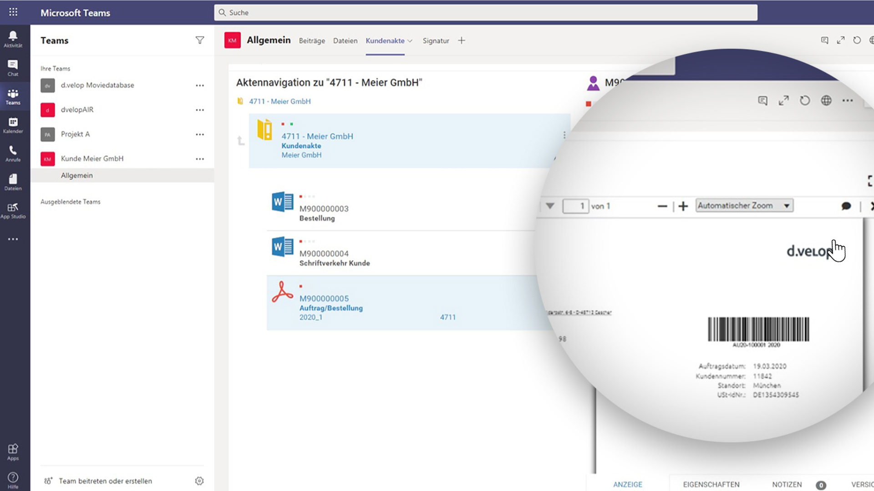Expand the Ausgeblendete Teams section
Screen dimensions: 874x491
pos(71,202)
